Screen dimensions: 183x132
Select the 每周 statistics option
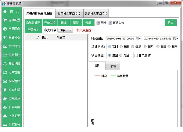(133, 46)
